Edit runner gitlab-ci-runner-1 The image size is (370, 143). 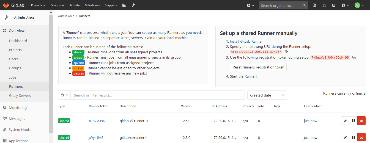click(345, 137)
